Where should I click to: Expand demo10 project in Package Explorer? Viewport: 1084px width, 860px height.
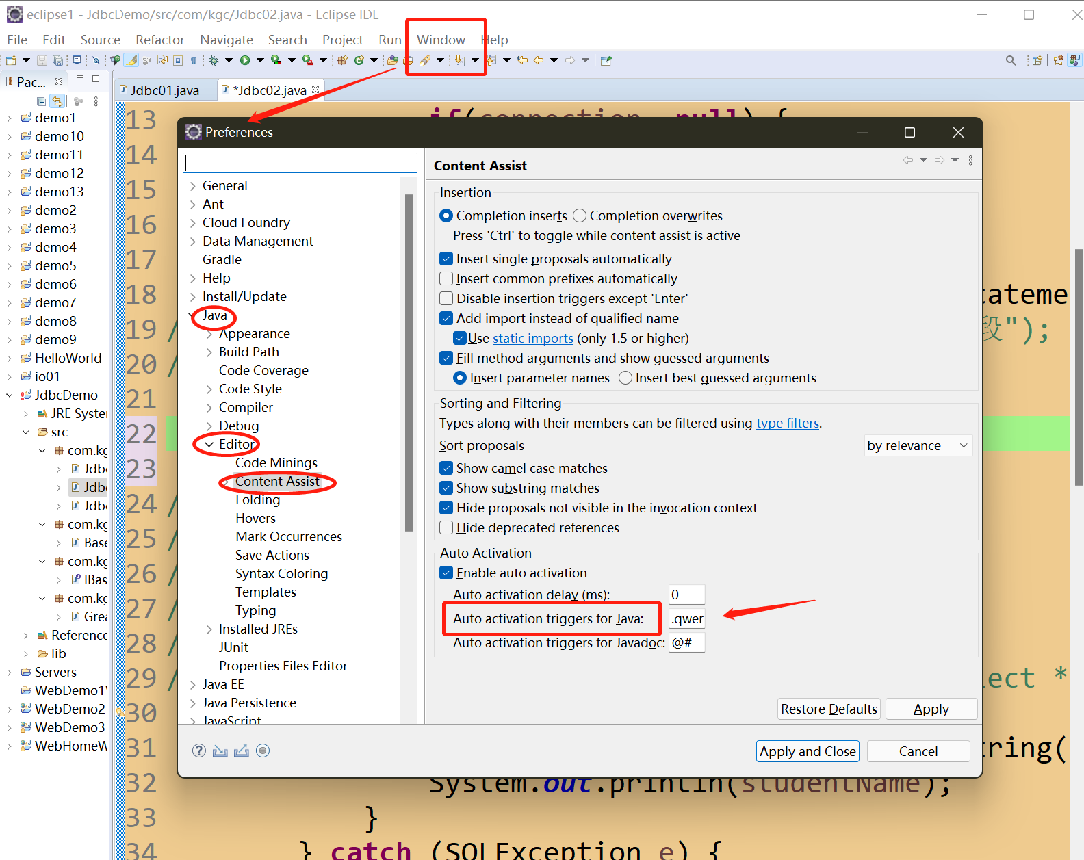coord(10,137)
